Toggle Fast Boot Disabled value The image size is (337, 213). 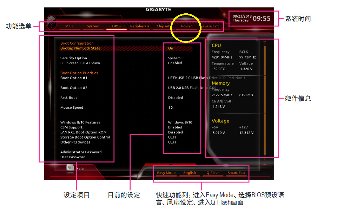pos(176,98)
